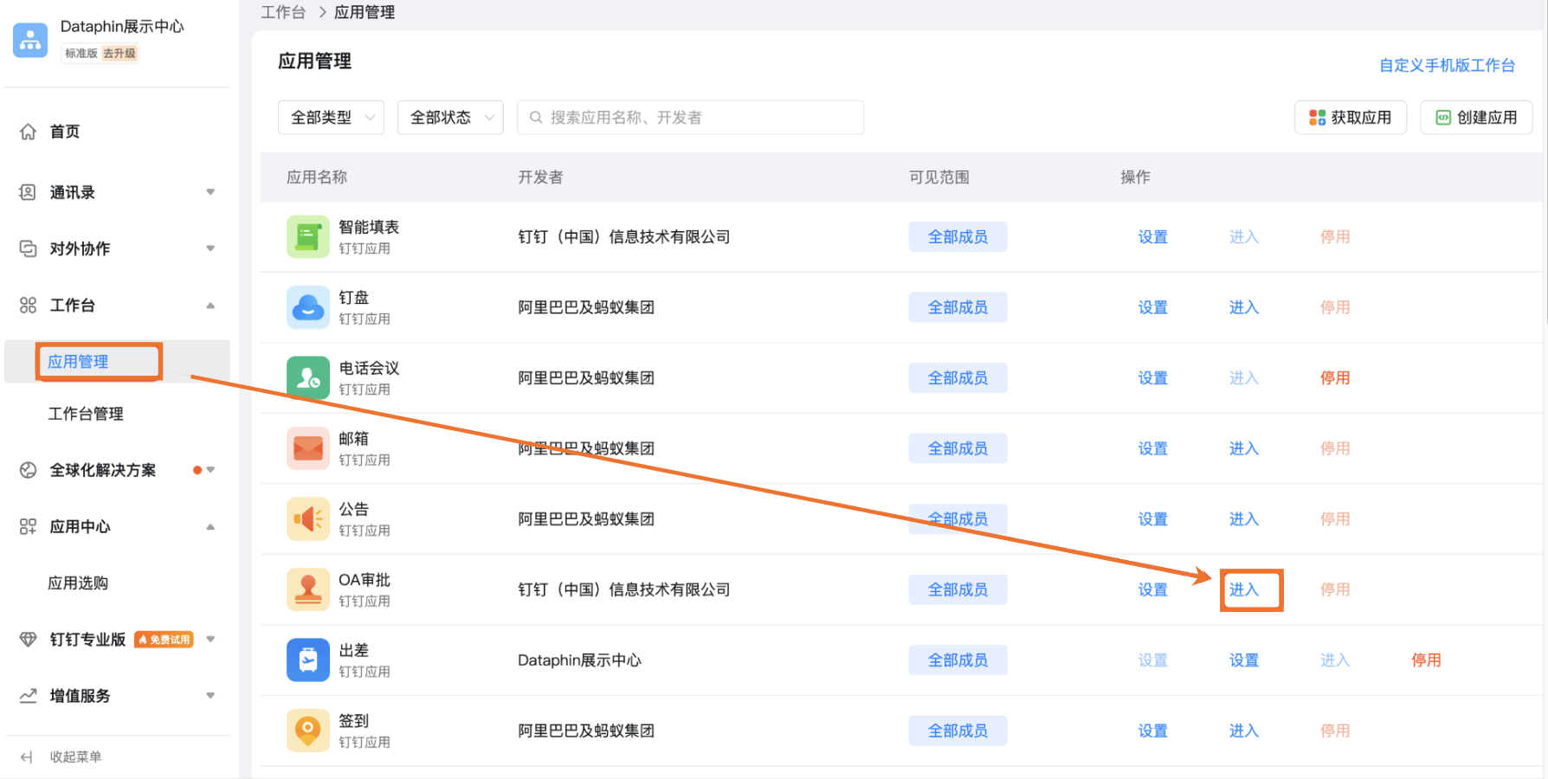
Task: Click 进入 for 钉盘
Action: pos(1244,307)
